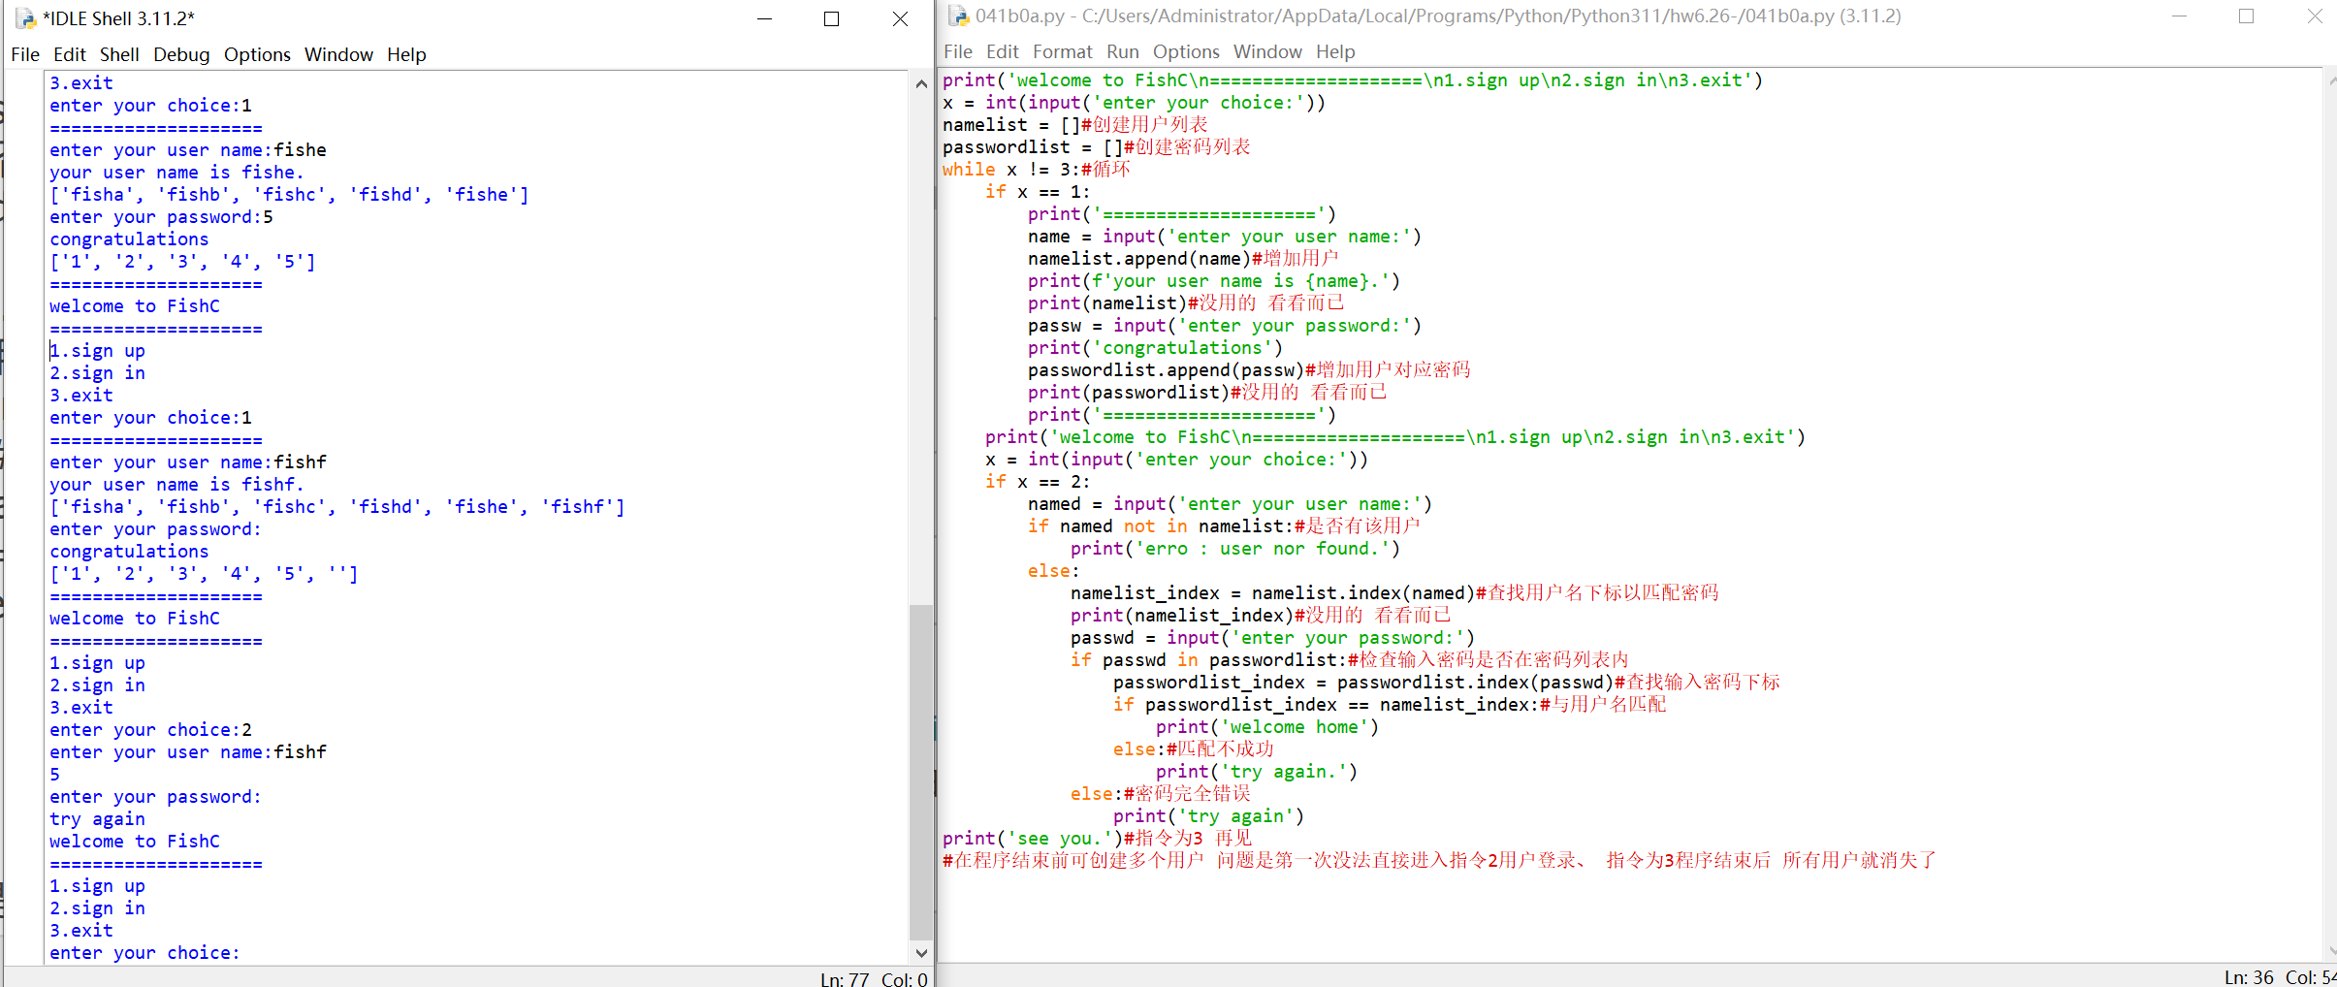Click the last 'enter your choice:' prompt in shell
Viewport: 2337px width, 987px height.
144,953
